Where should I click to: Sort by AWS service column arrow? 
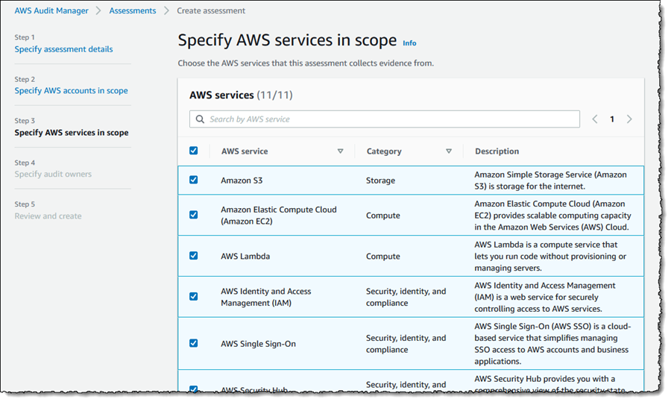[x=340, y=151]
